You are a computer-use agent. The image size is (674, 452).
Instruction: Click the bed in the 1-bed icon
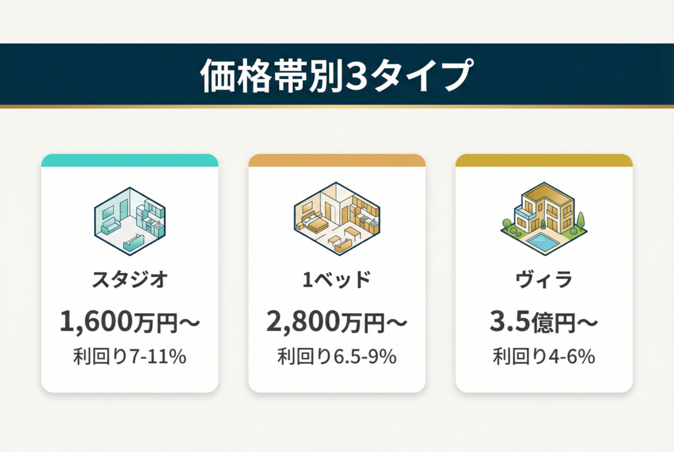315,224
